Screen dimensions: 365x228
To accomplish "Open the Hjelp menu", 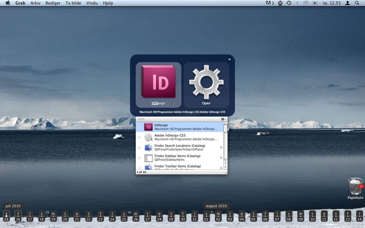I will (108, 3).
